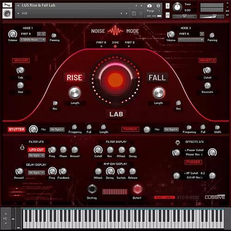Expand the Noise 2 Part B source dropdown
The width and height of the screenshot is (231, 231).
191,40
